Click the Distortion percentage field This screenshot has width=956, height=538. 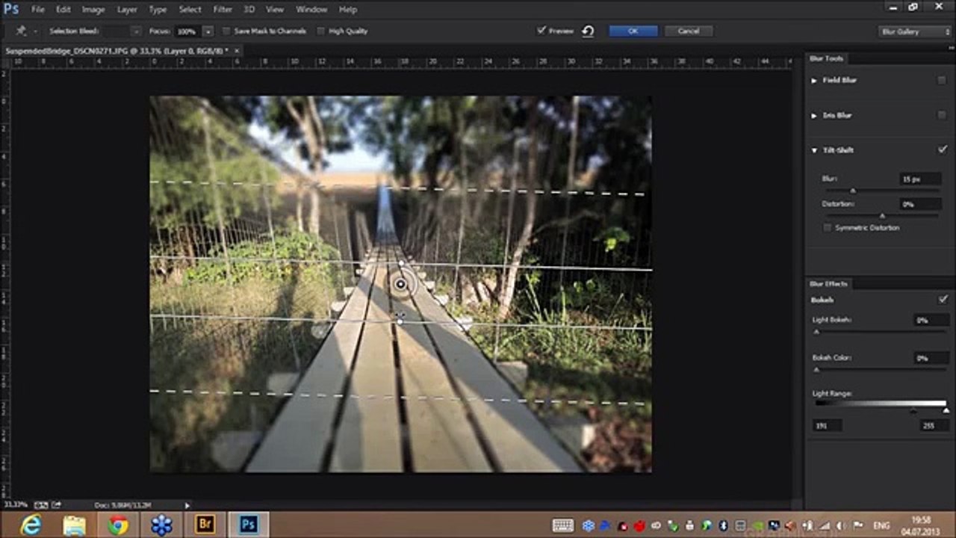point(919,204)
